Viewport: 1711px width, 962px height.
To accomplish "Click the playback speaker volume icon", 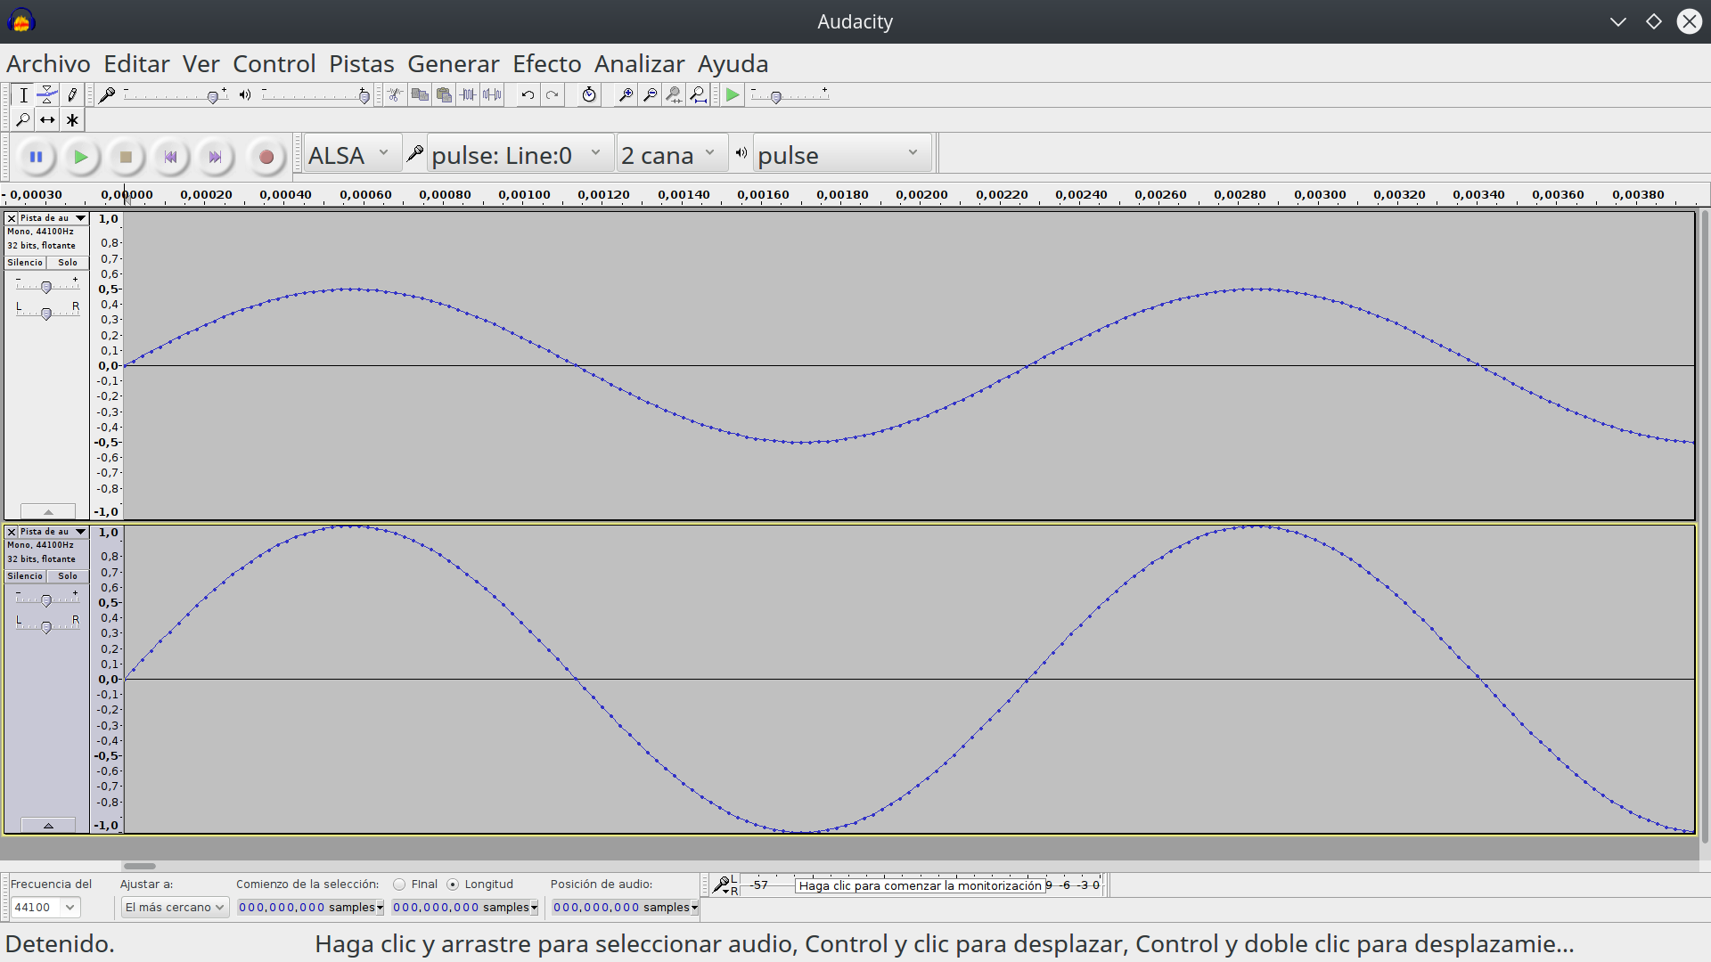I will coord(245,95).
